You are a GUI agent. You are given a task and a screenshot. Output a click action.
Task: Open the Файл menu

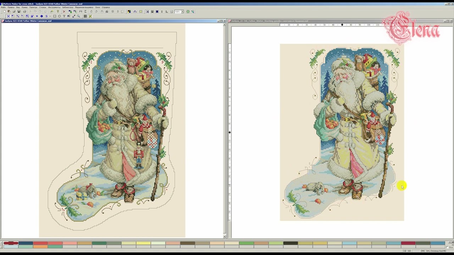pos(3,7)
